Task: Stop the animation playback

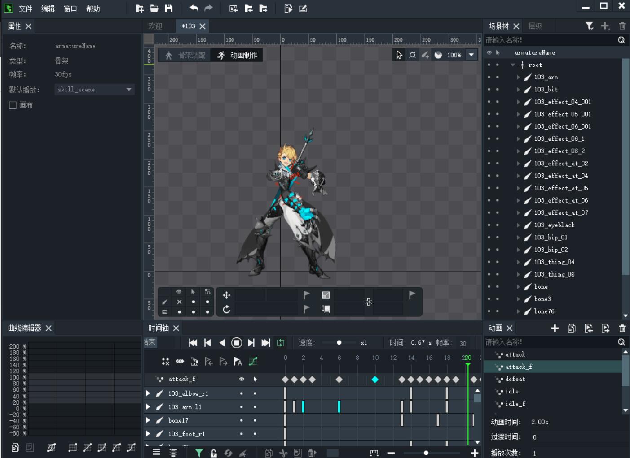Action: point(237,343)
